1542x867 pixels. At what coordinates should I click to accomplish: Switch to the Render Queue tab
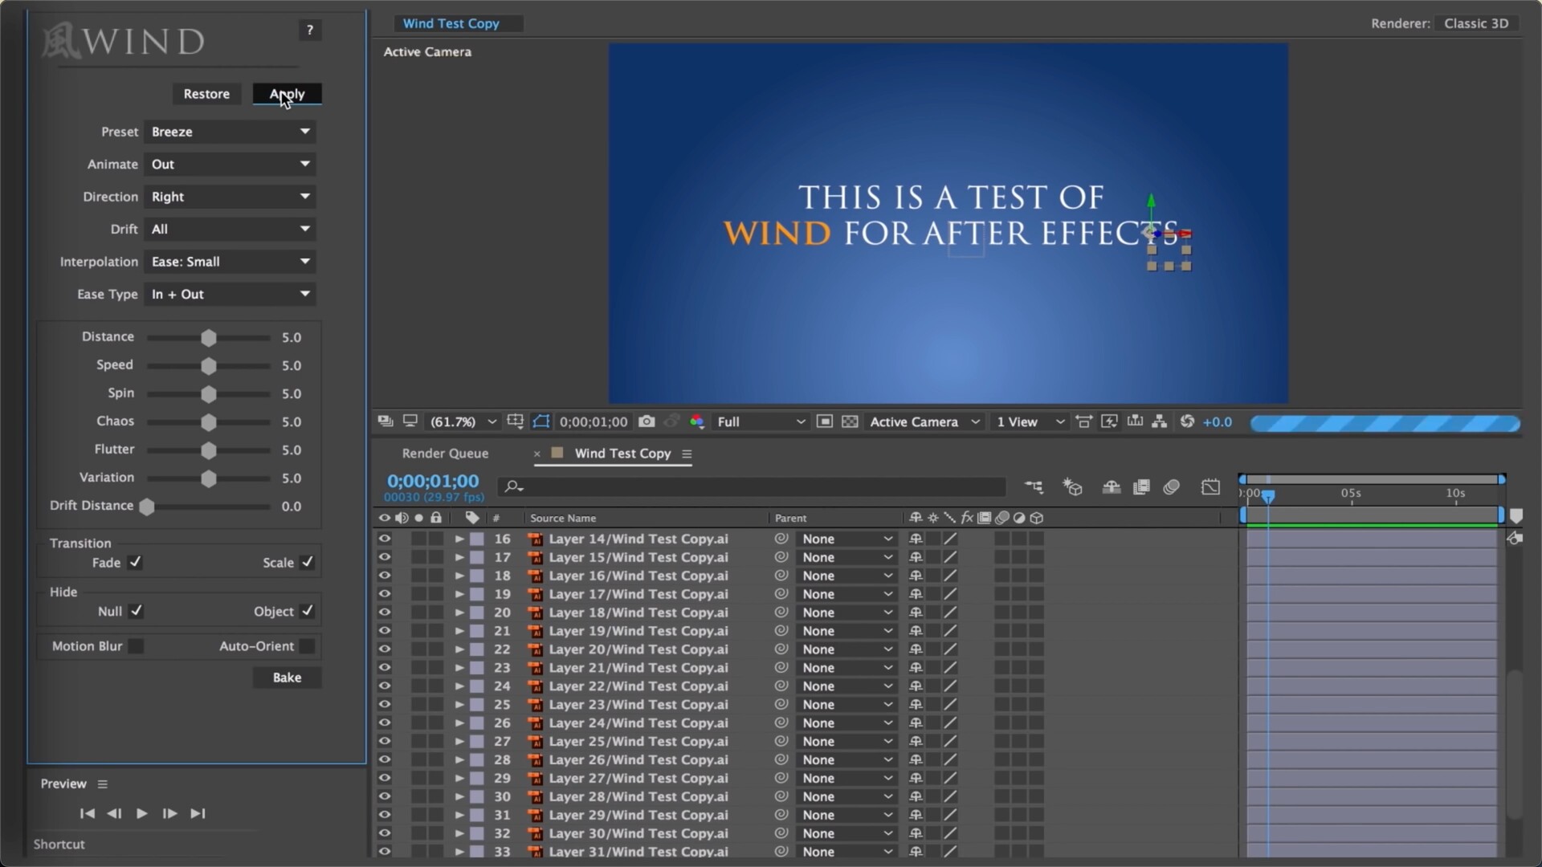click(x=445, y=454)
